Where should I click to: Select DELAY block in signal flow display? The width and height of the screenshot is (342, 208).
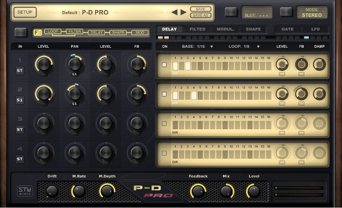96,33
